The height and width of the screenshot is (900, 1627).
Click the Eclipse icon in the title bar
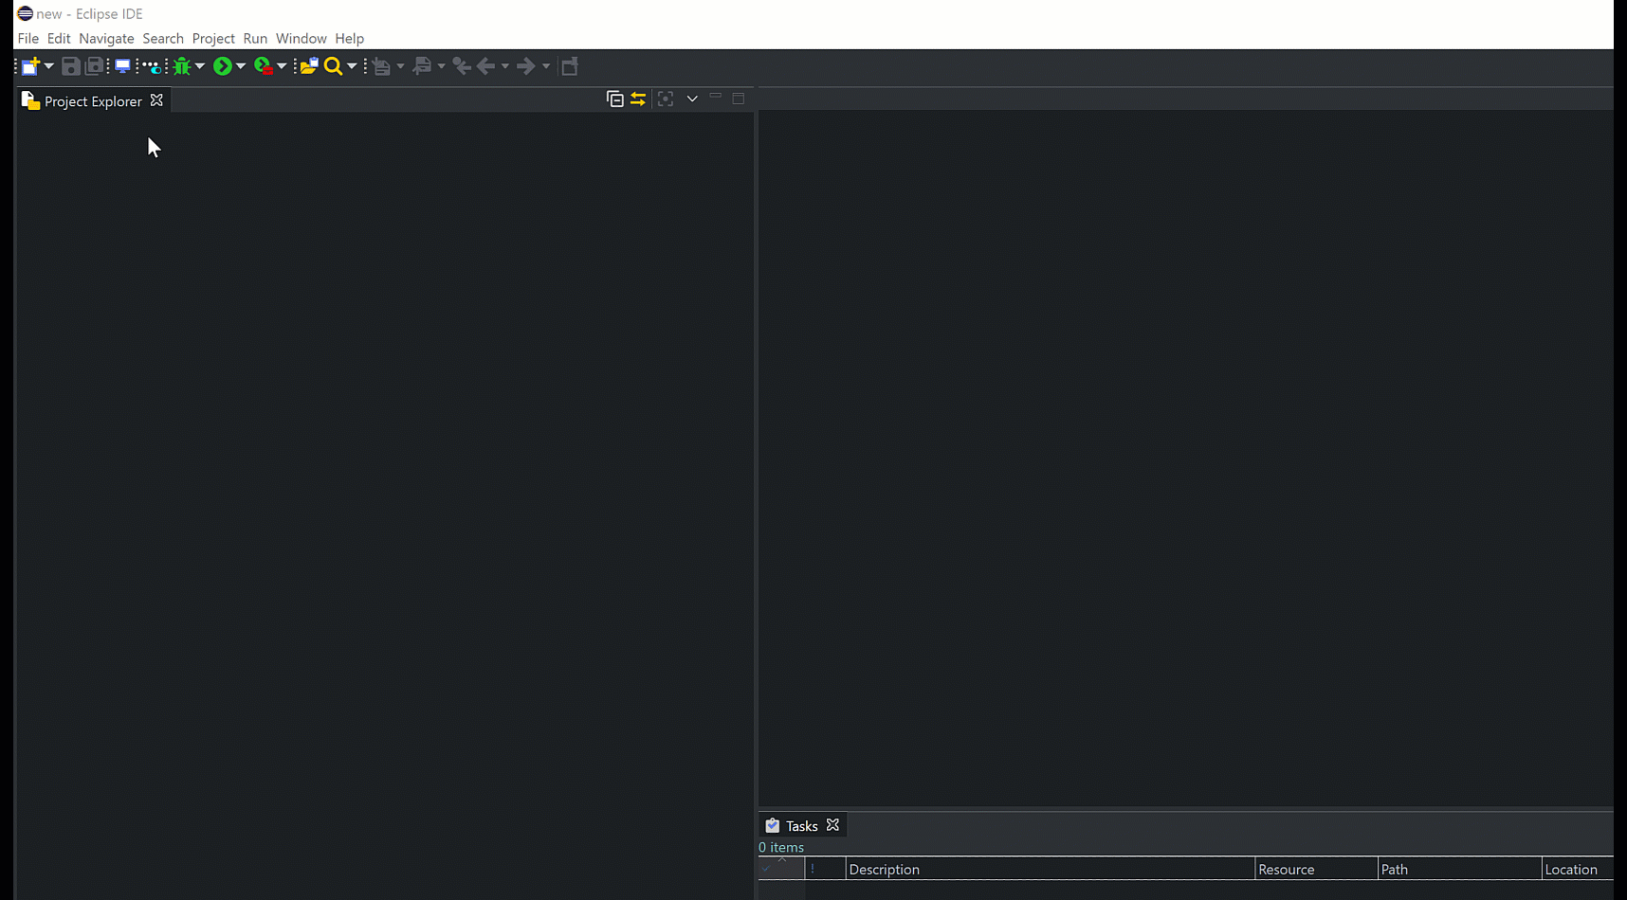point(25,13)
